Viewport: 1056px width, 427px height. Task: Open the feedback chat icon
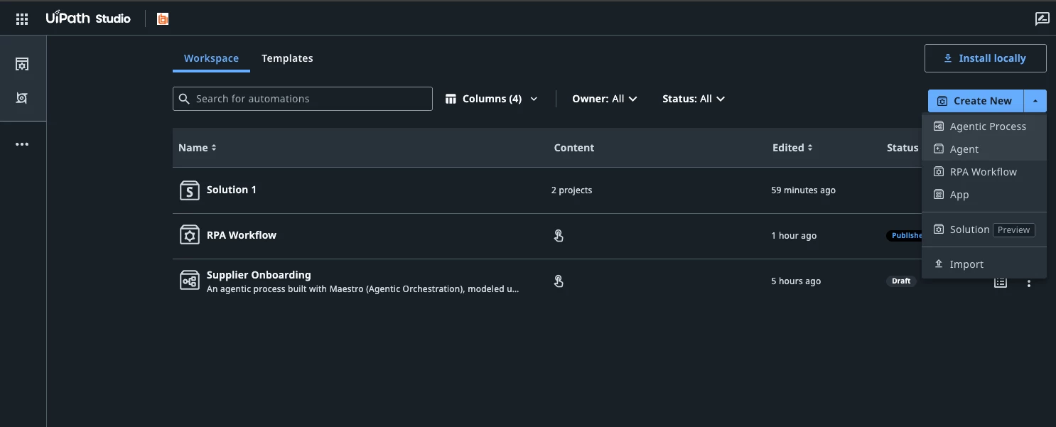click(x=1042, y=19)
